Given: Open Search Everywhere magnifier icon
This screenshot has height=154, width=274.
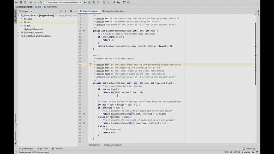Looking at the screenshot, I should point(128,3).
